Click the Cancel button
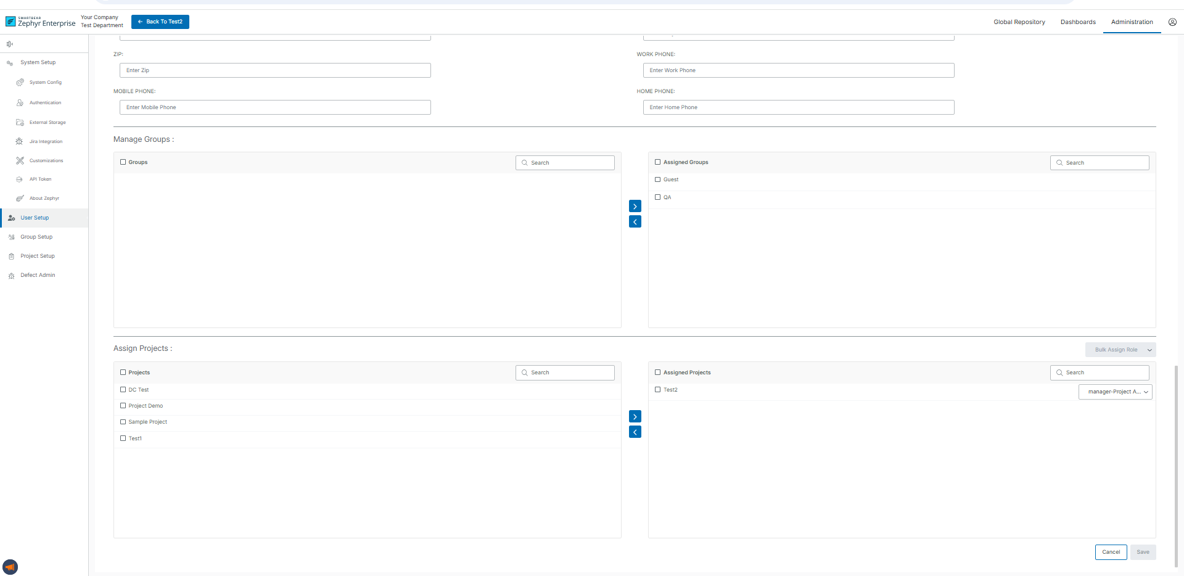 point(1111,552)
